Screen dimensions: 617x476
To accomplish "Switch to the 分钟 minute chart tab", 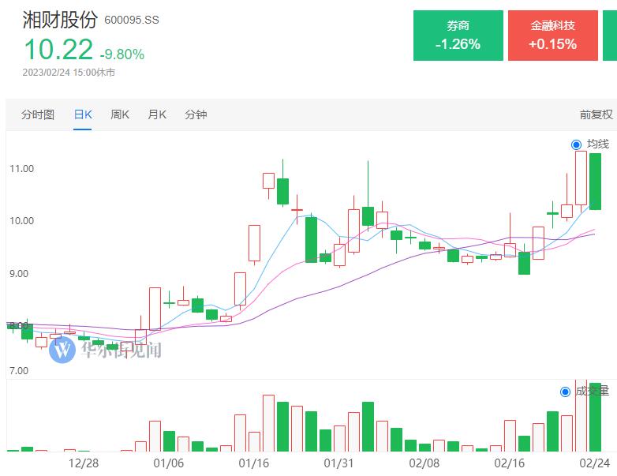I will pyautogui.click(x=196, y=114).
